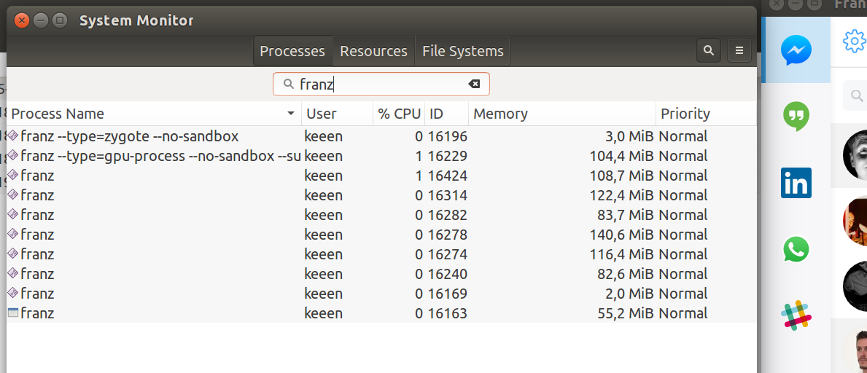This screenshot has height=373, width=867.
Task: Close the System Monitor window
Action: (x=22, y=21)
